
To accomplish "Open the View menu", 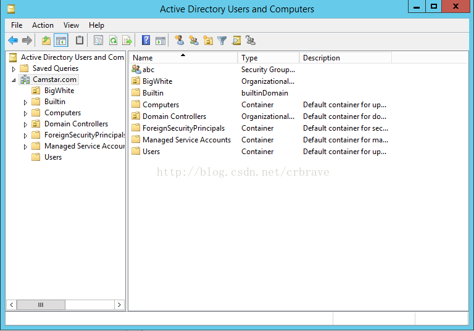I will pos(71,25).
